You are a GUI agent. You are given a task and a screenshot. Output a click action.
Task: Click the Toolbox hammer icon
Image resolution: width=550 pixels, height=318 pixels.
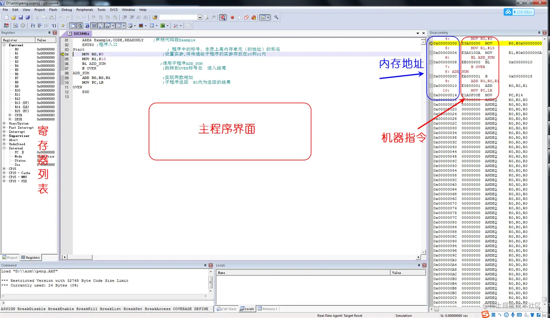pyautogui.click(x=175, y=26)
